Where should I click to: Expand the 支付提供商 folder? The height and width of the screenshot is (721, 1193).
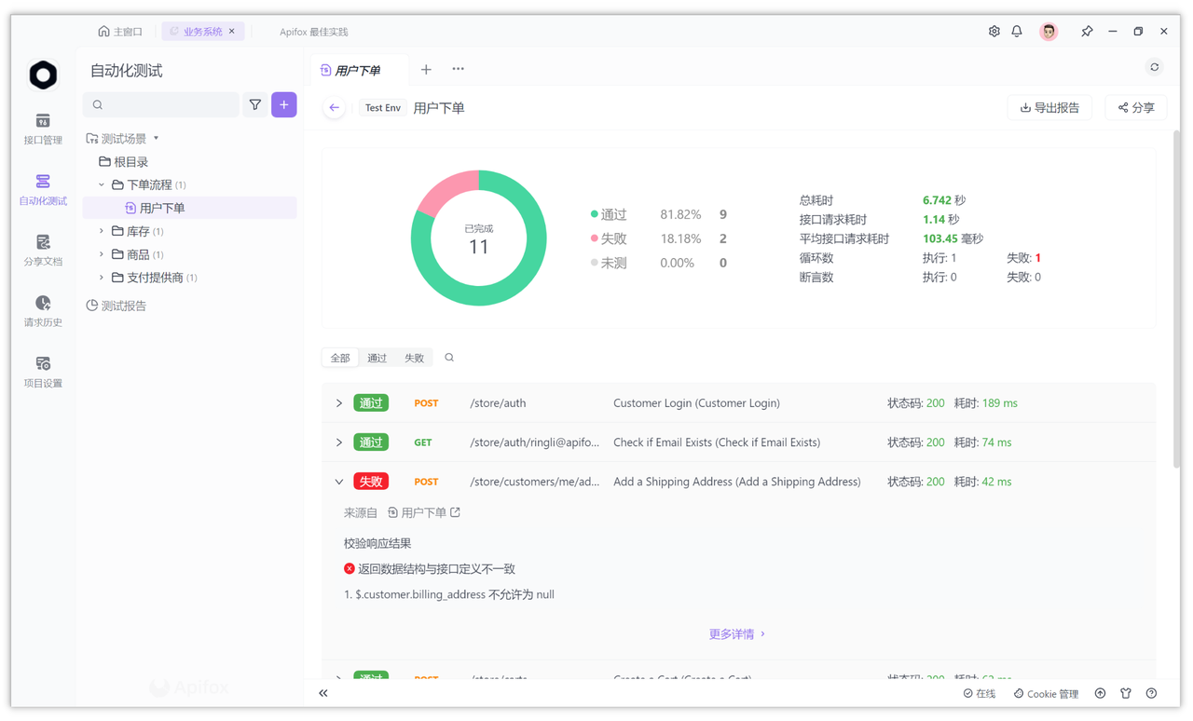[102, 278]
